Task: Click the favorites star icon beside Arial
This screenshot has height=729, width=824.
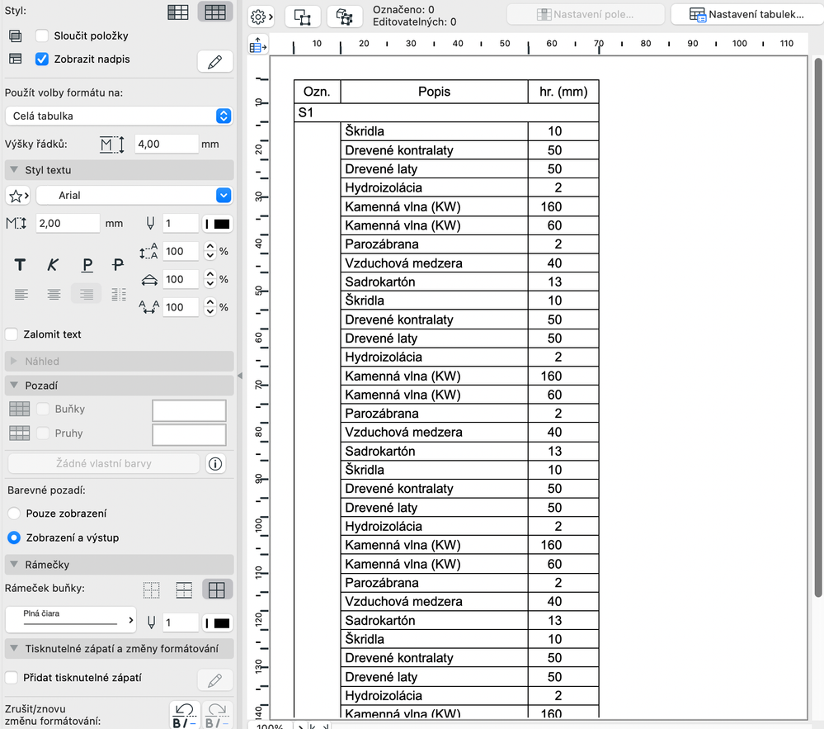Action: (x=18, y=196)
